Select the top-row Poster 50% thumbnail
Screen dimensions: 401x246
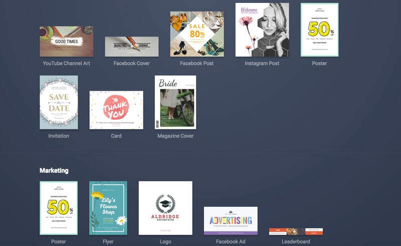(319, 30)
